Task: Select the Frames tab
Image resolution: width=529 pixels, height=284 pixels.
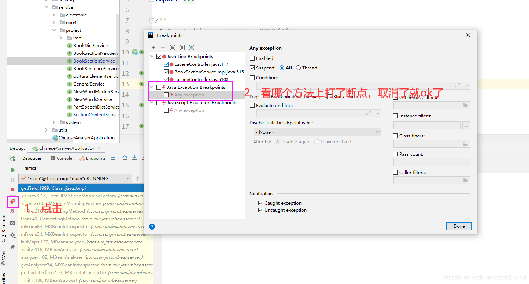Action: pos(29,168)
